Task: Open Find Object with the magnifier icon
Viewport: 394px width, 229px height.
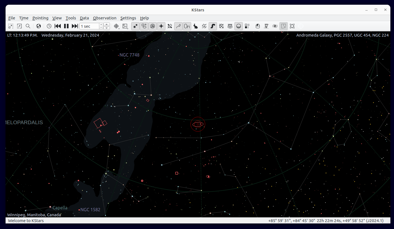Action: [28, 26]
